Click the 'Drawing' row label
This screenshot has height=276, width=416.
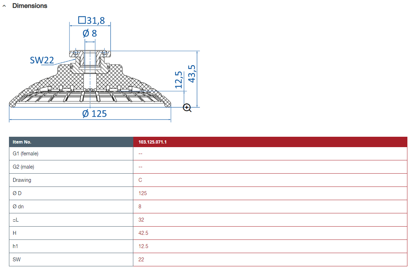click(x=22, y=180)
